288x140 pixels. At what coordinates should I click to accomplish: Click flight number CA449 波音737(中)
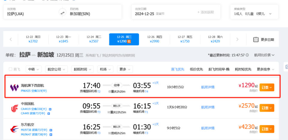[x=33, y=113]
